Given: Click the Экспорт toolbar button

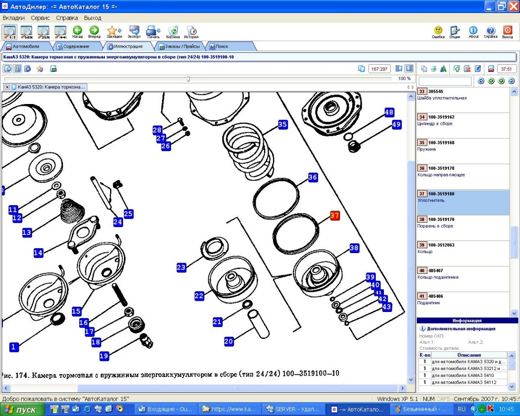Looking at the screenshot, I should click(x=134, y=32).
